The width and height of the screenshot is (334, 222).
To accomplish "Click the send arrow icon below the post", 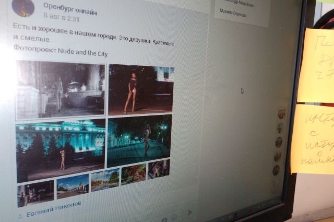I will pos(189,212).
